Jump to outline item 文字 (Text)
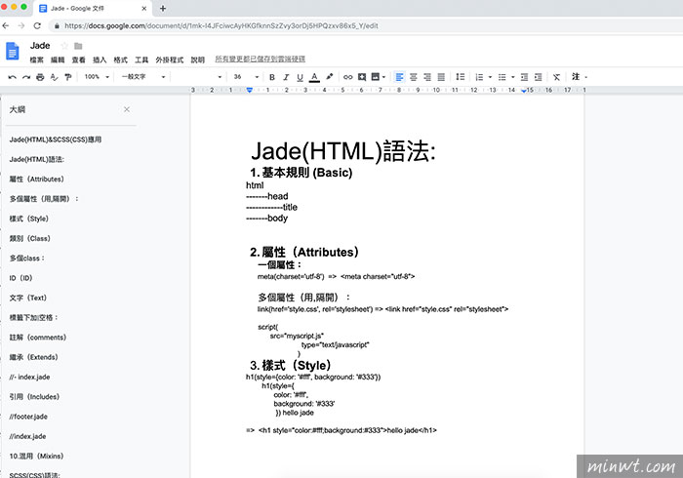The width and height of the screenshot is (683, 478). (28, 298)
